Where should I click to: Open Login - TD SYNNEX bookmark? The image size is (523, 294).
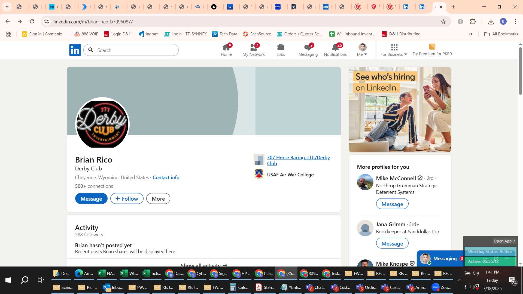click(186, 34)
